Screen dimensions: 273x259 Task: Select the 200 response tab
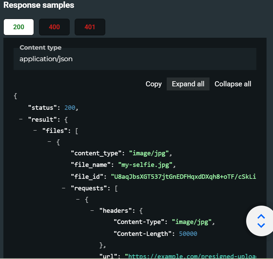pyautogui.click(x=18, y=27)
